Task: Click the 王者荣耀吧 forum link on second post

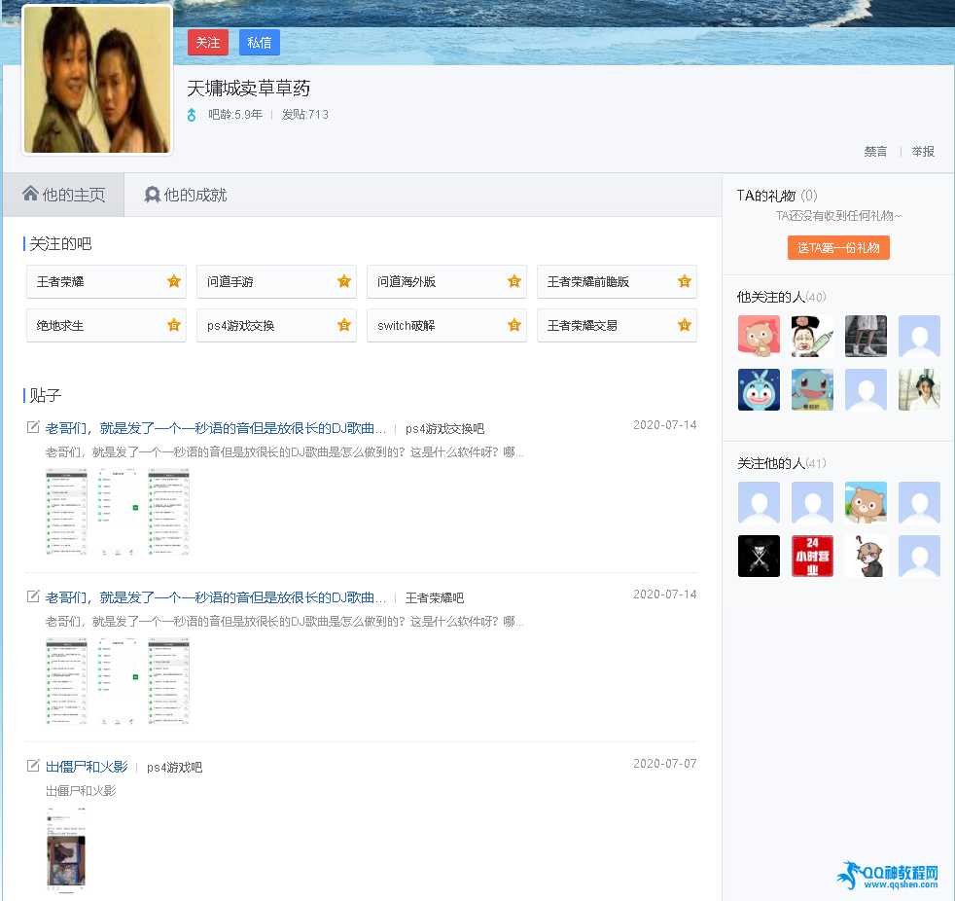Action: point(435,598)
